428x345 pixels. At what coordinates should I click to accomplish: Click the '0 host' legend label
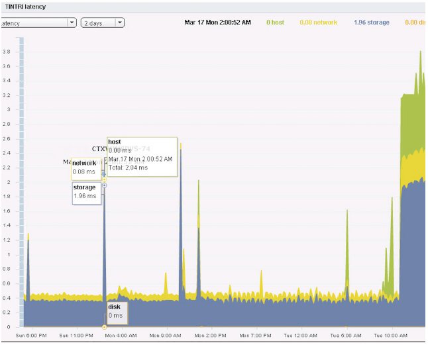pos(275,23)
